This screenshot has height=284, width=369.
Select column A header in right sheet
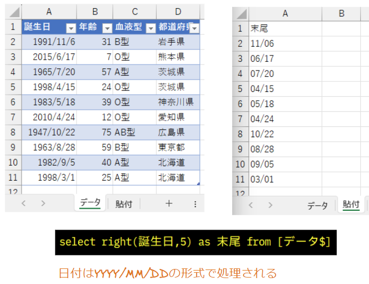pyautogui.click(x=285, y=13)
